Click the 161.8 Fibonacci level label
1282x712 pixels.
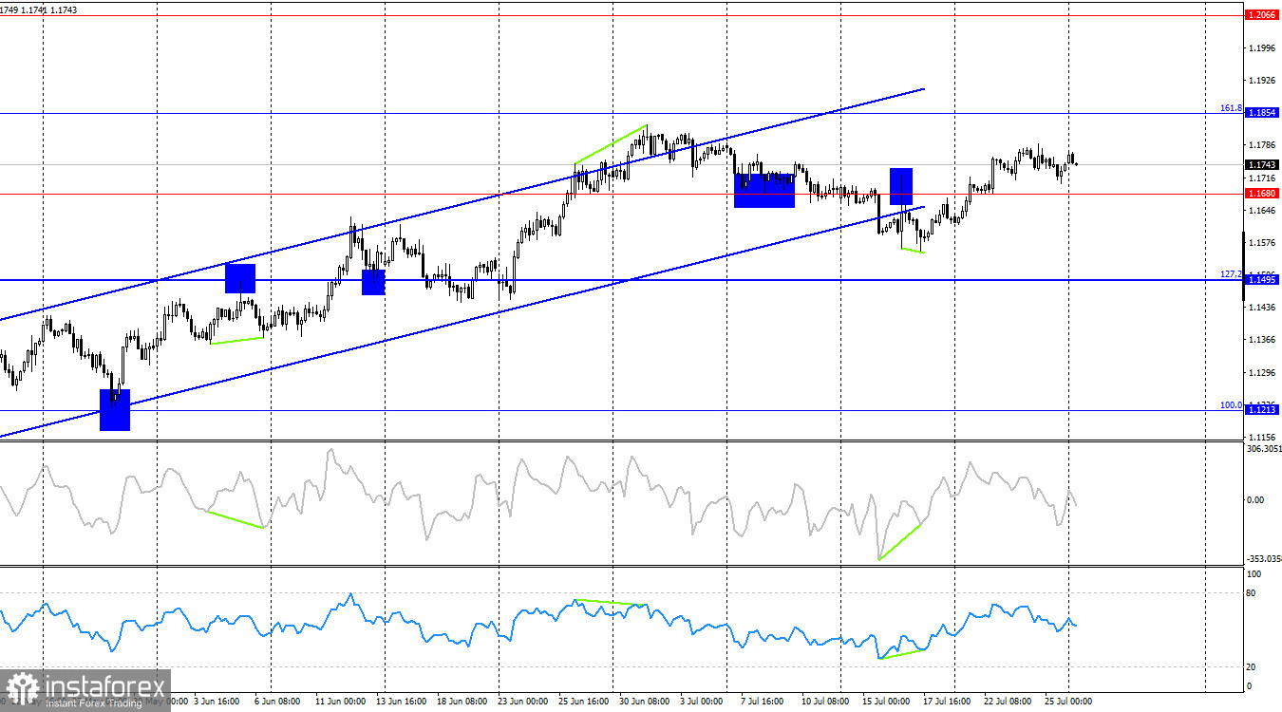[1231, 108]
